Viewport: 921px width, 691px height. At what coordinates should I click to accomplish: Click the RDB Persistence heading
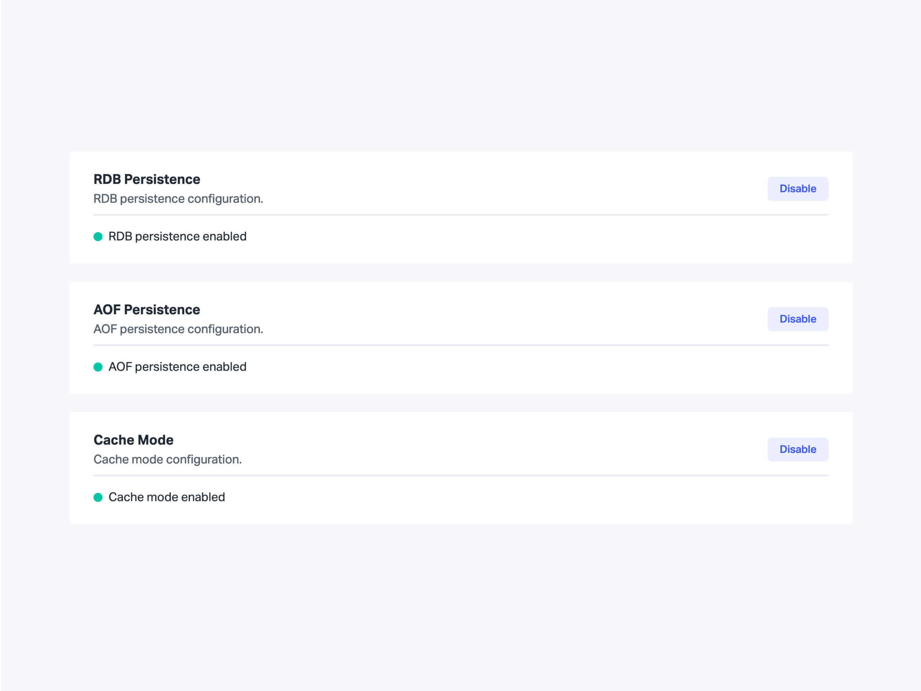pos(147,179)
